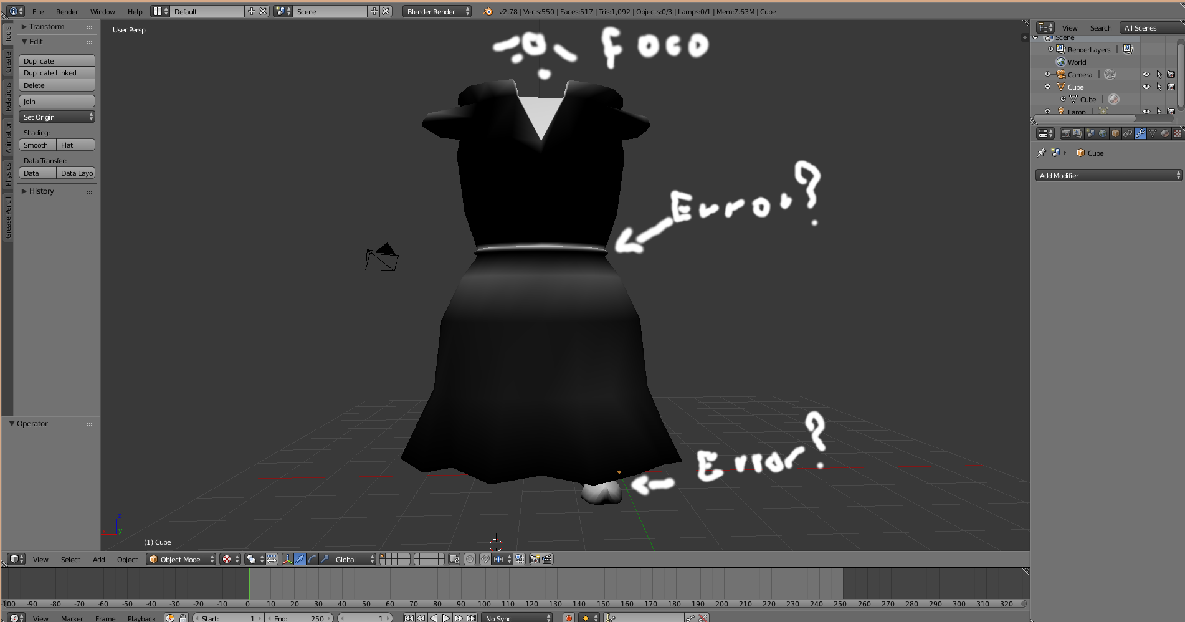Open the Material properties tab (sphere icon)
Image resolution: width=1185 pixels, height=622 pixels.
1165,133
